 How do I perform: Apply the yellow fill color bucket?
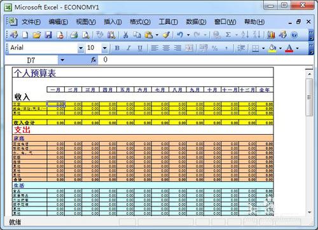pyautogui.click(x=272, y=48)
